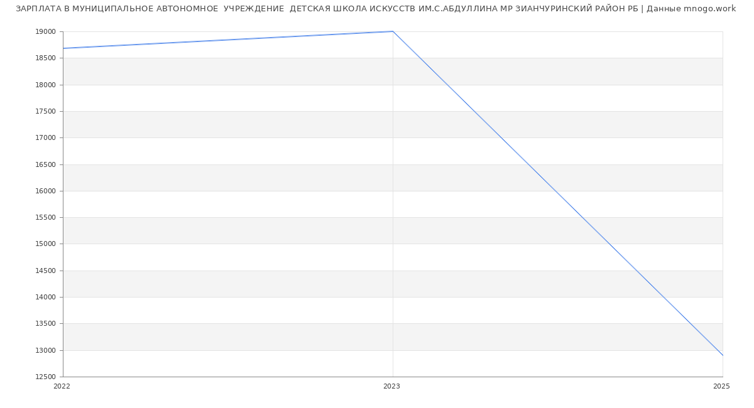Viewport: 754px width, 408px height.
Task: Click the 15500 y-axis label
Action: (x=45, y=218)
